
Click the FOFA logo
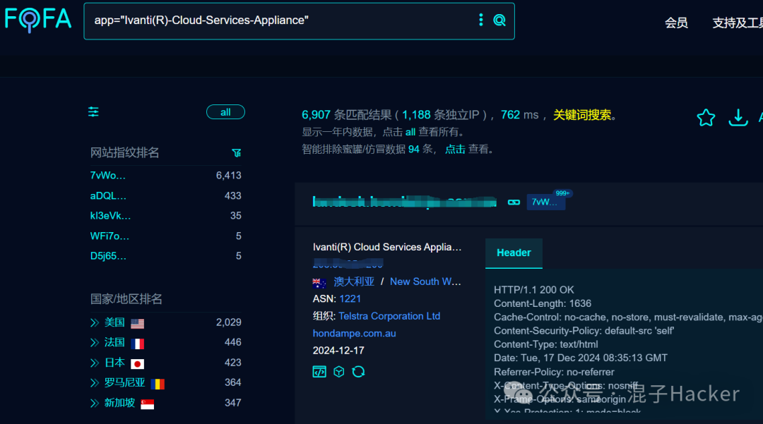point(38,20)
